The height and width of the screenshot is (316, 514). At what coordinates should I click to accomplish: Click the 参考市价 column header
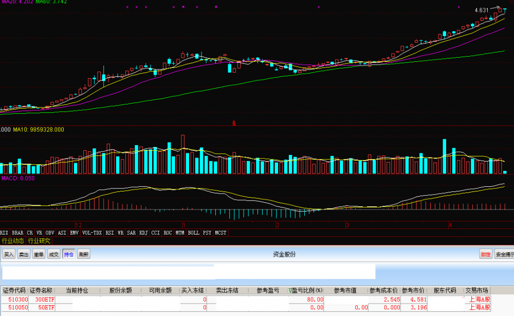click(x=413, y=290)
